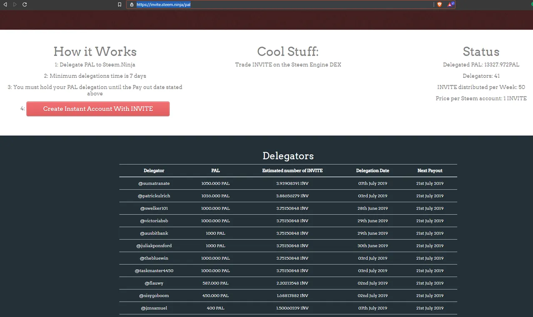Select the How it Works heading
This screenshot has height=317, width=533.
point(95,52)
